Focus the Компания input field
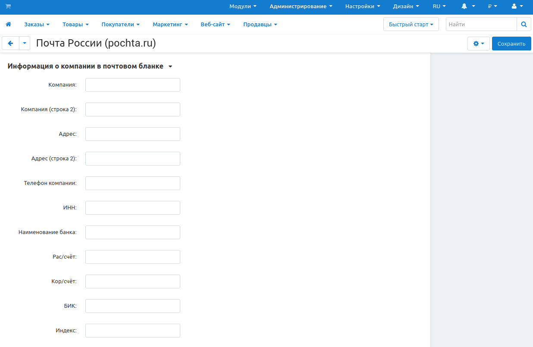Image resolution: width=533 pixels, height=347 pixels. pos(133,85)
